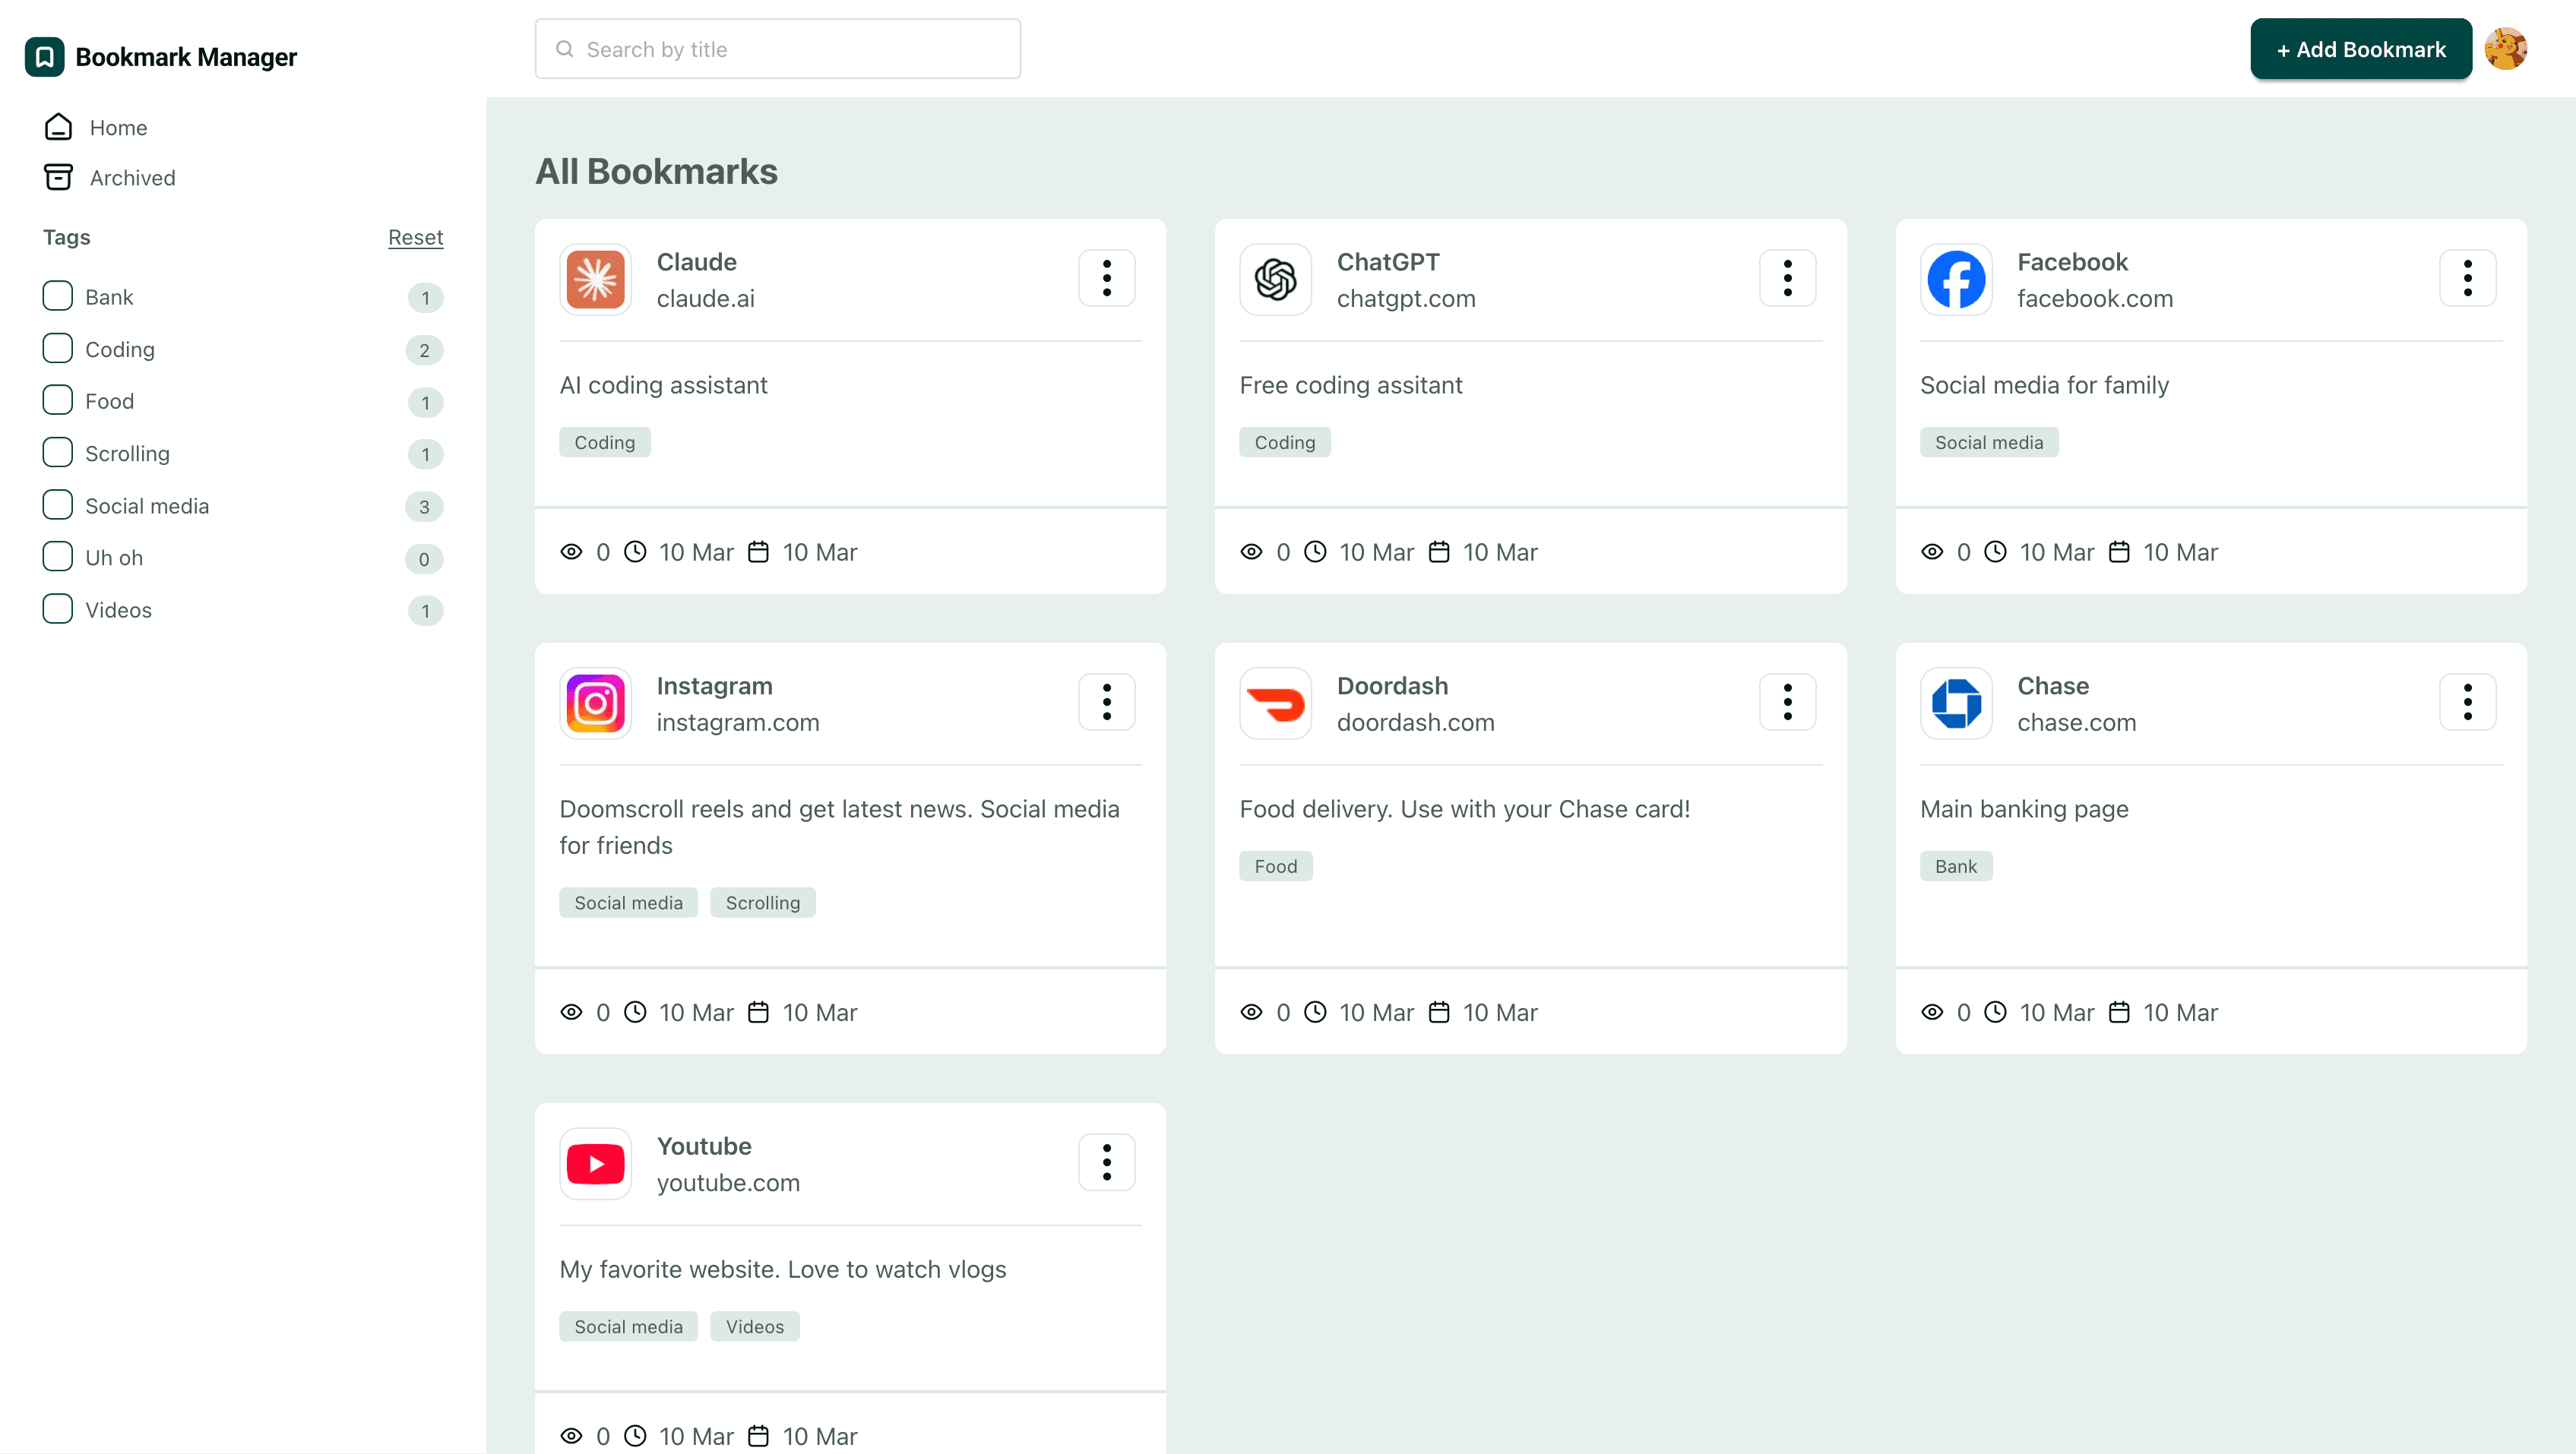Click the Youtube favicon icon

pos(595,1163)
